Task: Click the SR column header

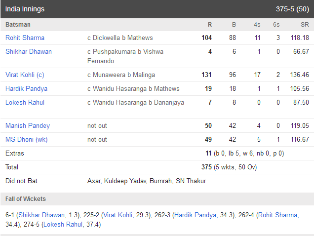Action: click(305, 25)
